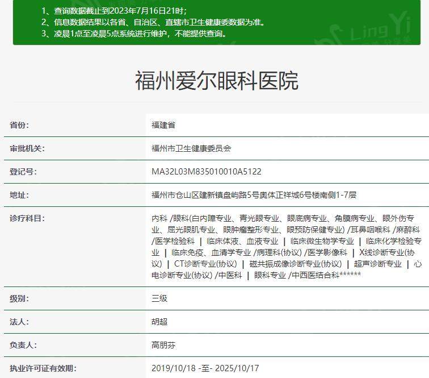Screen dimensions: 429x378
Task: Click the 三级 level value
Action: tap(159, 298)
